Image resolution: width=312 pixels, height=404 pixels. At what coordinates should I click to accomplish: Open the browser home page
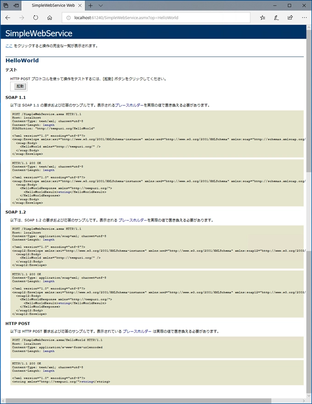coord(50,18)
